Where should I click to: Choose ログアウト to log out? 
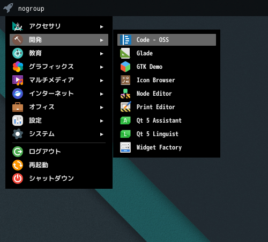pyautogui.click(x=59, y=152)
